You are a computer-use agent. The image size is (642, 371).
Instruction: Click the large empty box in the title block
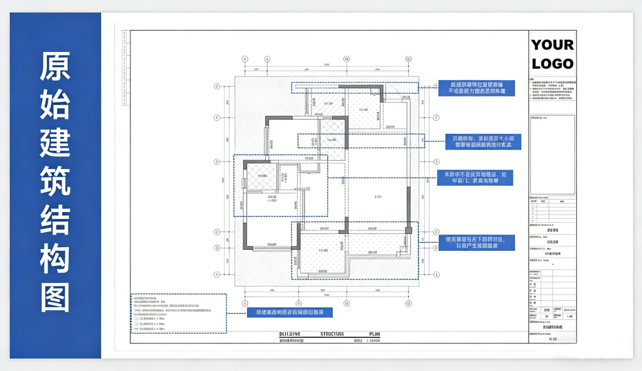pyautogui.click(x=552, y=155)
